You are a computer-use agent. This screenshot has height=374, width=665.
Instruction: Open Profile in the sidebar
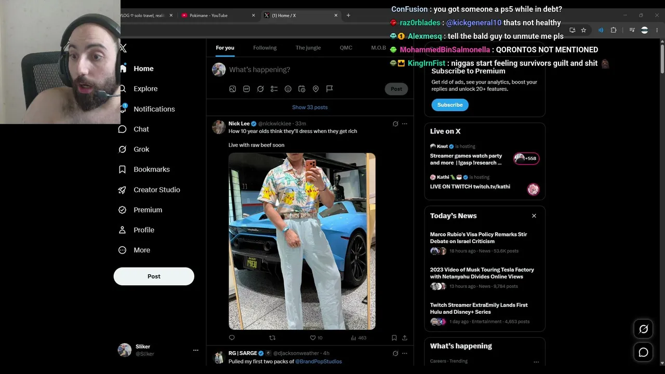click(x=137, y=230)
